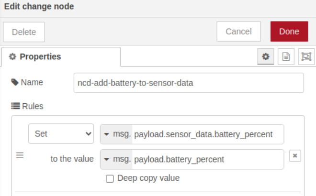The width and height of the screenshot is (316, 196).
Task: Click the payload.sensor_data.battery_percent property field
Action: click(x=207, y=134)
